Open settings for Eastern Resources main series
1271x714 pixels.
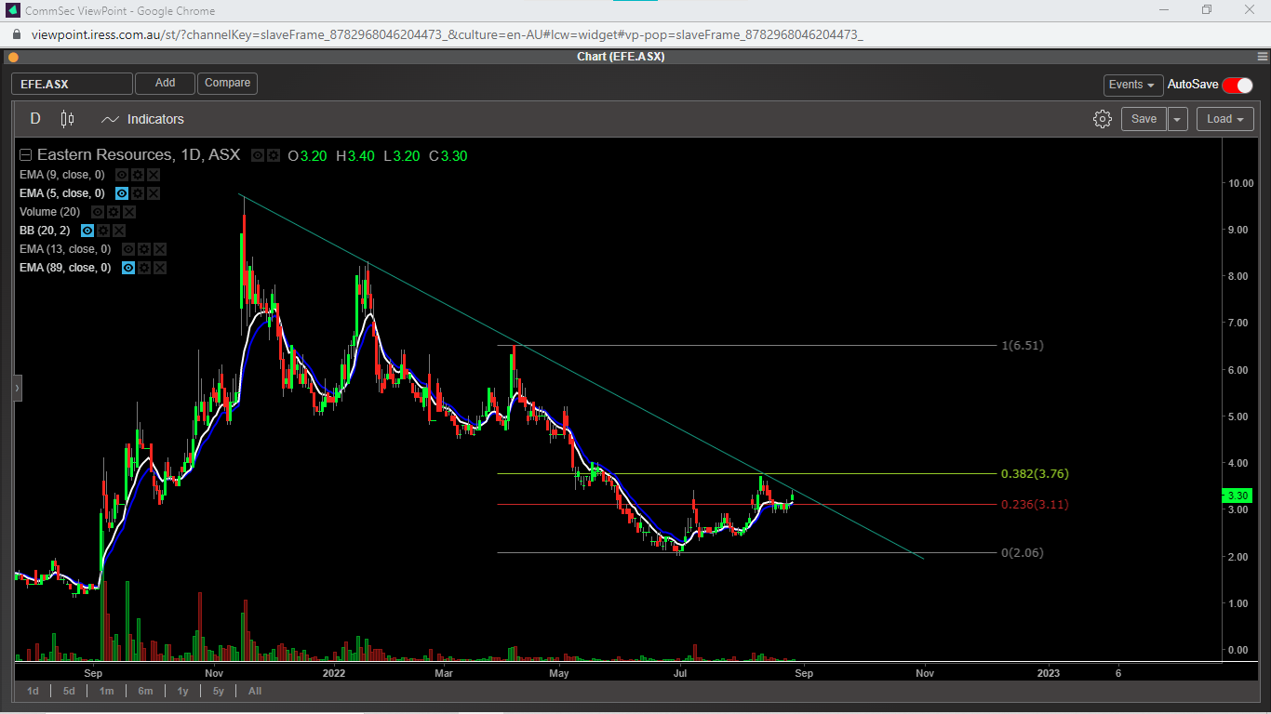tap(274, 155)
